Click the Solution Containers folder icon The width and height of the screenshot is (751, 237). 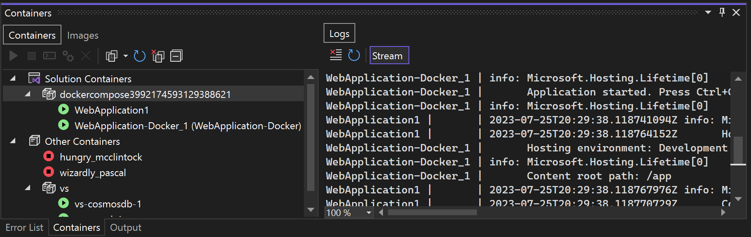coord(34,78)
